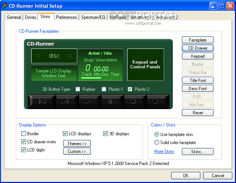This screenshot has height=183, width=236.
Task: Select the Skins tab
Action: 45,17
